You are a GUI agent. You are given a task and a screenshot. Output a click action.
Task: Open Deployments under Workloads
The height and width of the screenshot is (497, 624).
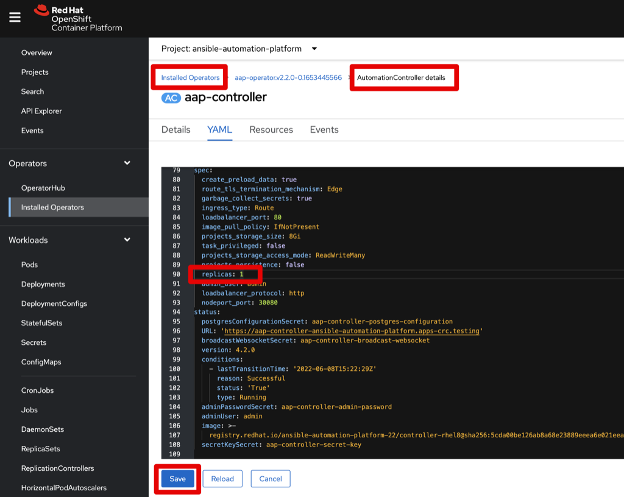(x=43, y=284)
